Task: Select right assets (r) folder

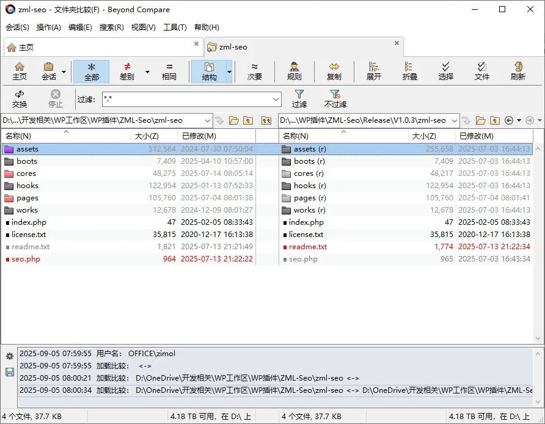Action: [x=406, y=149]
